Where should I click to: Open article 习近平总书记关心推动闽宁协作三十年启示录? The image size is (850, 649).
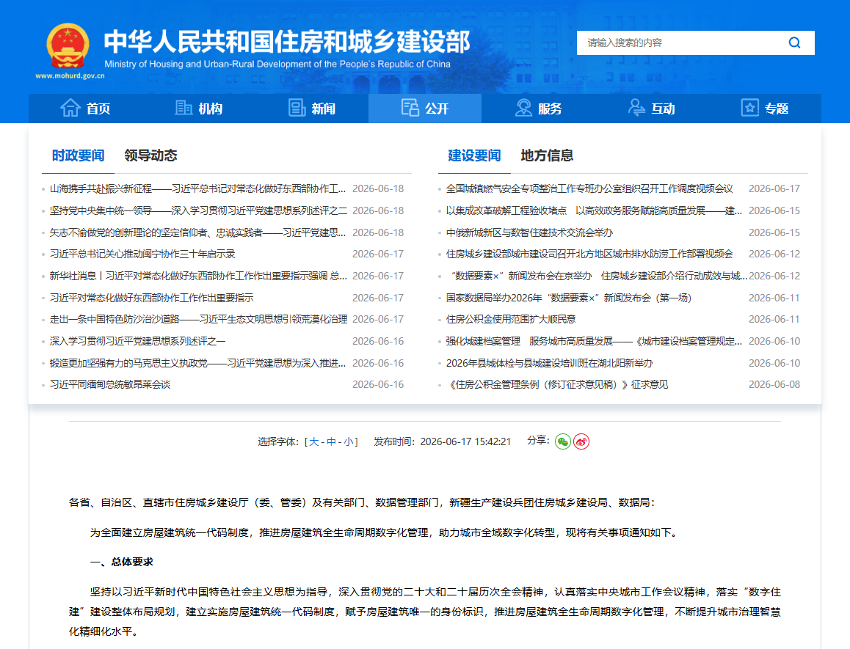[x=142, y=254]
